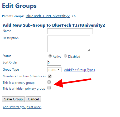Click the red arrow annotation

(73, 83)
